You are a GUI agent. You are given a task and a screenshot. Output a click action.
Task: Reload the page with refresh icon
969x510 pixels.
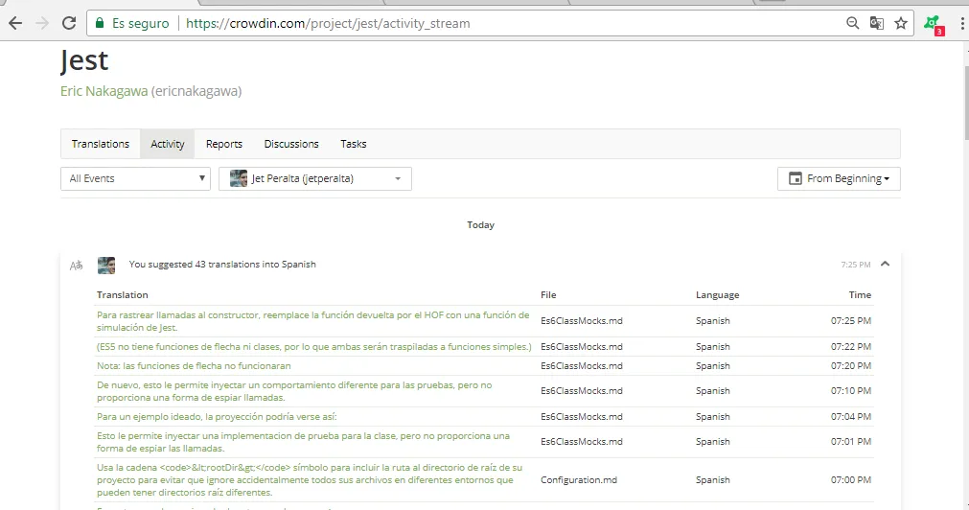[x=69, y=24]
